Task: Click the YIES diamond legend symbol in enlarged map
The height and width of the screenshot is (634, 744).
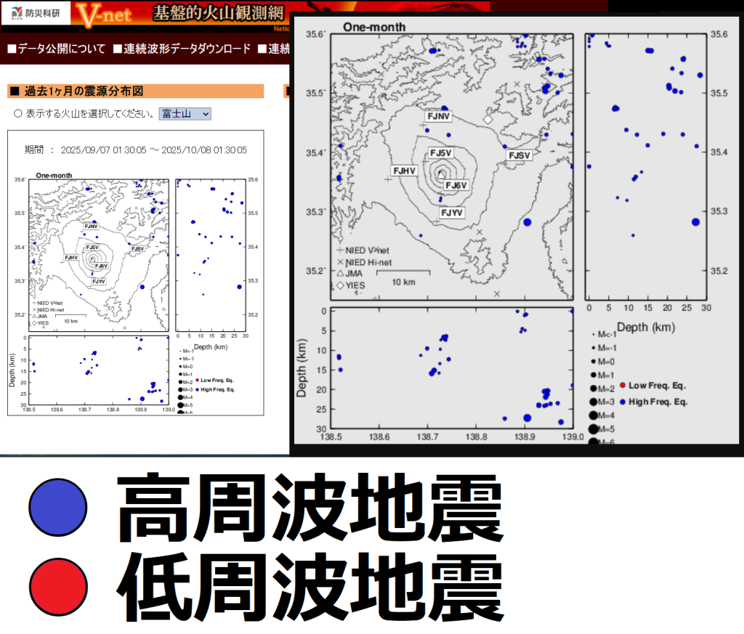Action: coord(340,286)
